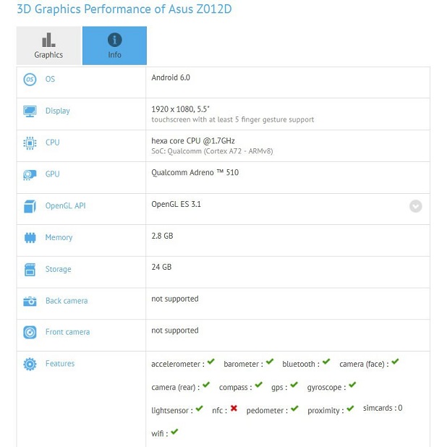Click the barometer green checkmark
434x447 pixels.
pyautogui.click(x=270, y=362)
